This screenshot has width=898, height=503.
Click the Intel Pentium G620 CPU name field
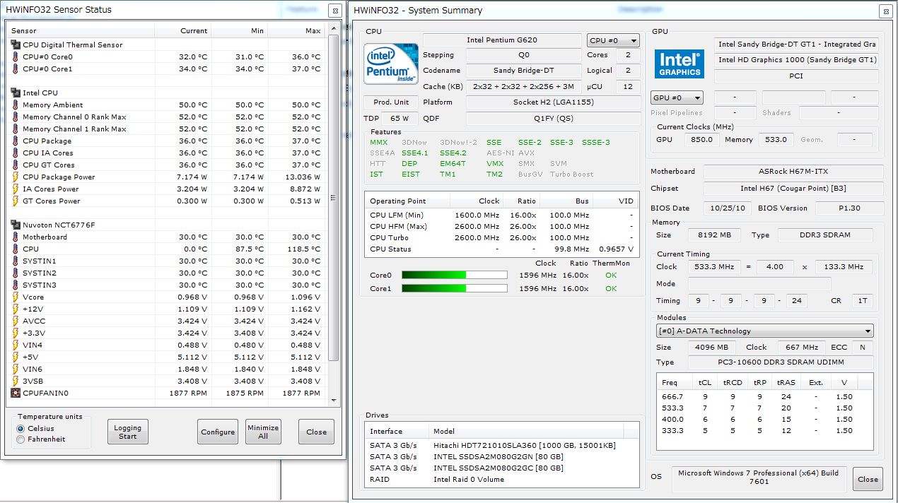(x=501, y=40)
